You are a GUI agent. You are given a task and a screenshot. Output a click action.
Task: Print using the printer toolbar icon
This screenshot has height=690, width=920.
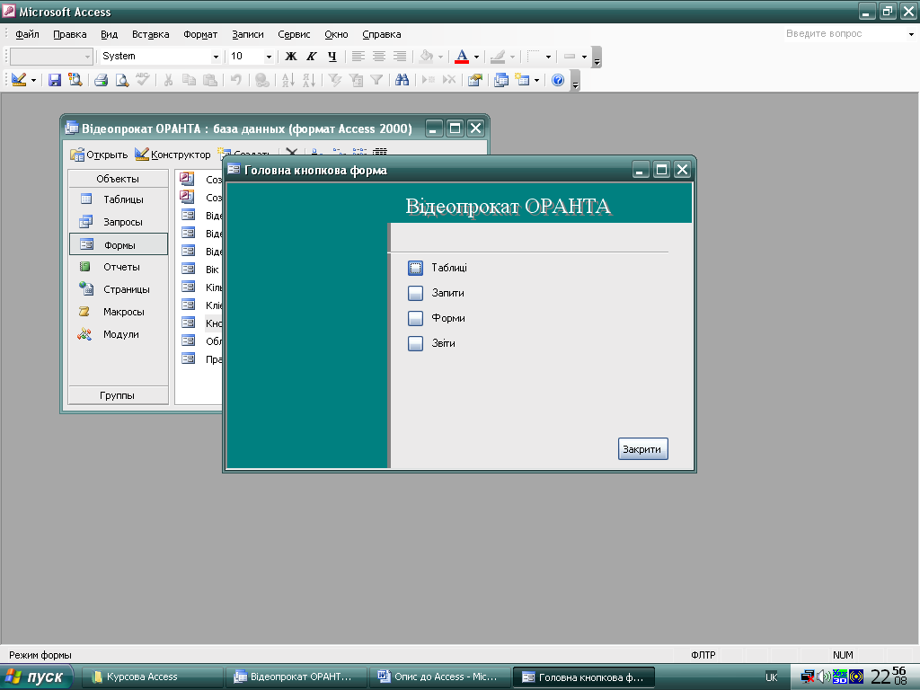coord(101,80)
